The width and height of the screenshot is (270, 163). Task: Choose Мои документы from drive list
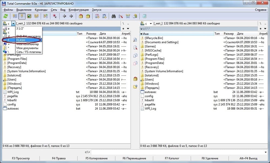click(22, 48)
